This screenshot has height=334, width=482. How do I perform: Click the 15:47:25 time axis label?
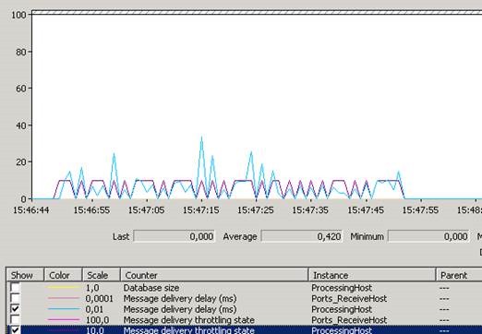tap(256, 210)
